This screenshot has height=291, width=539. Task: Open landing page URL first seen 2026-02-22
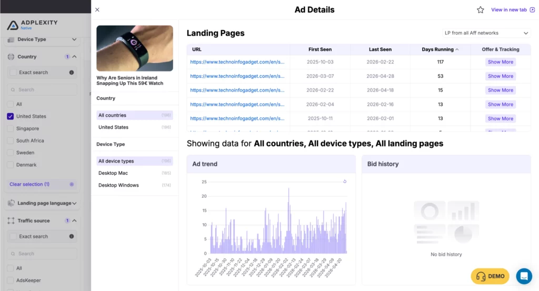(237, 90)
